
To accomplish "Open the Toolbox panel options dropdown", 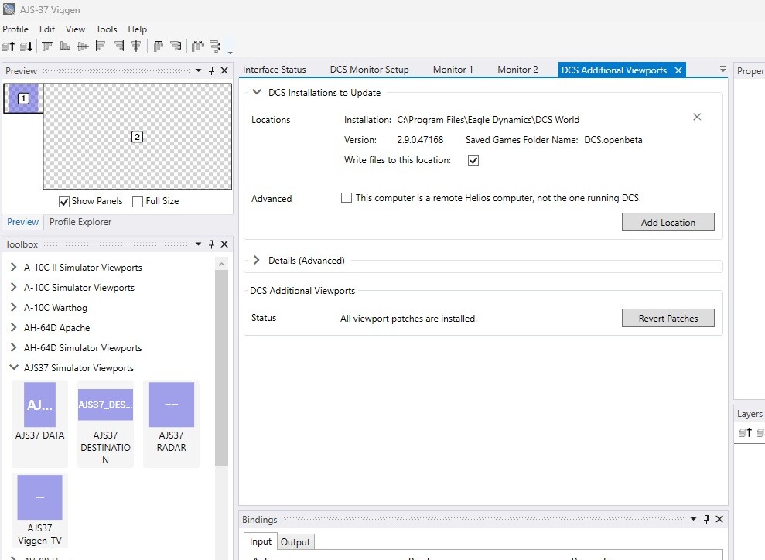I will point(198,244).
